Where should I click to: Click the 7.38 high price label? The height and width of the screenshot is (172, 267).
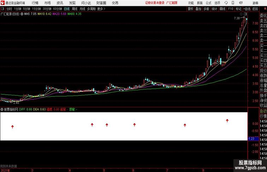point(237,18)
